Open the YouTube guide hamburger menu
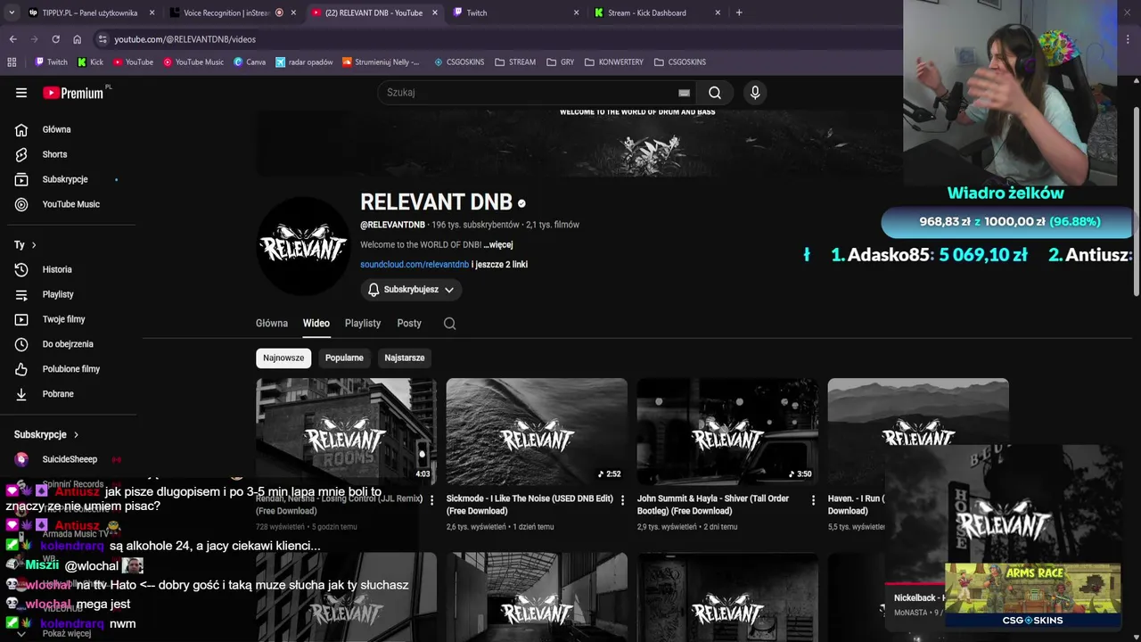 tap(21, 93)
